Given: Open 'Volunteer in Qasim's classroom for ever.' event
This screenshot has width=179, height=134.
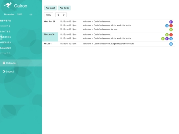Looking at the screenshot, I should (x=100, y=29).
